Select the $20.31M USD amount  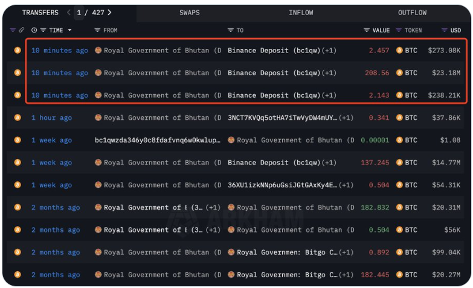pos(446,207)
